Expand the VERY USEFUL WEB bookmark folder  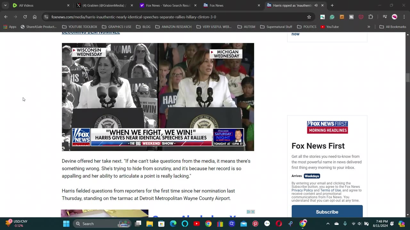pos(214,27)
